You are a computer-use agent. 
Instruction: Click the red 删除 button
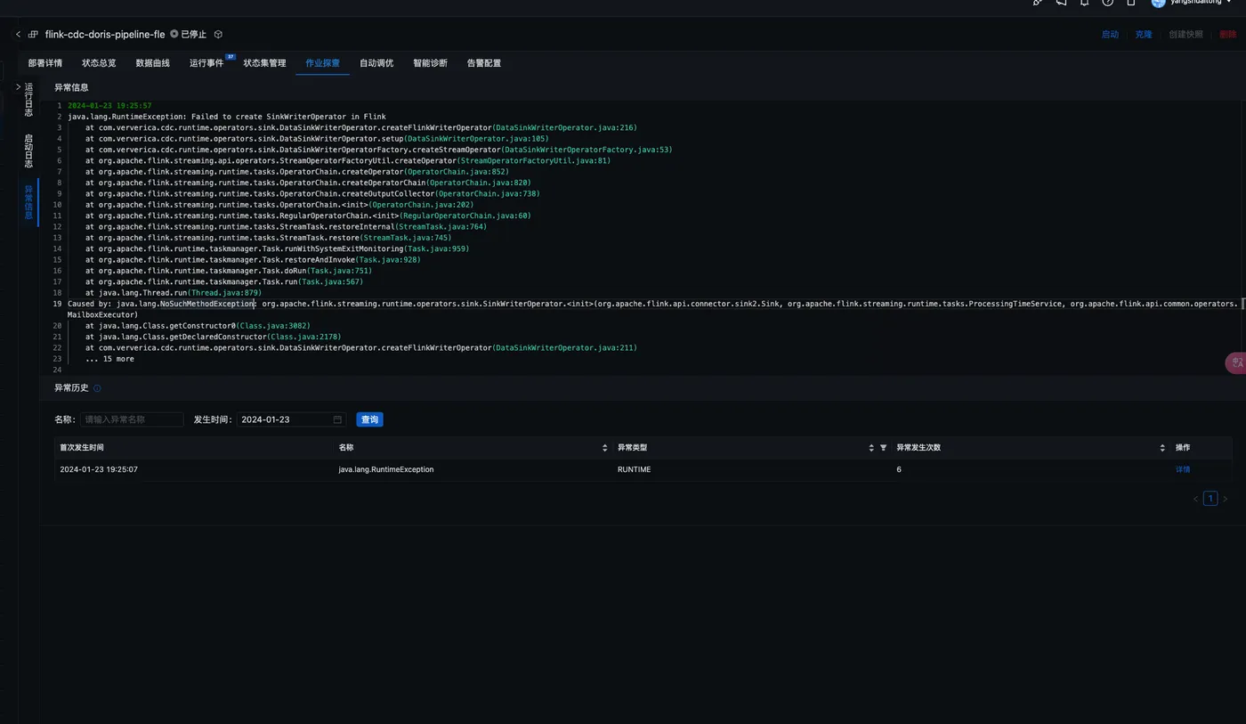(x=1228, y=35)
